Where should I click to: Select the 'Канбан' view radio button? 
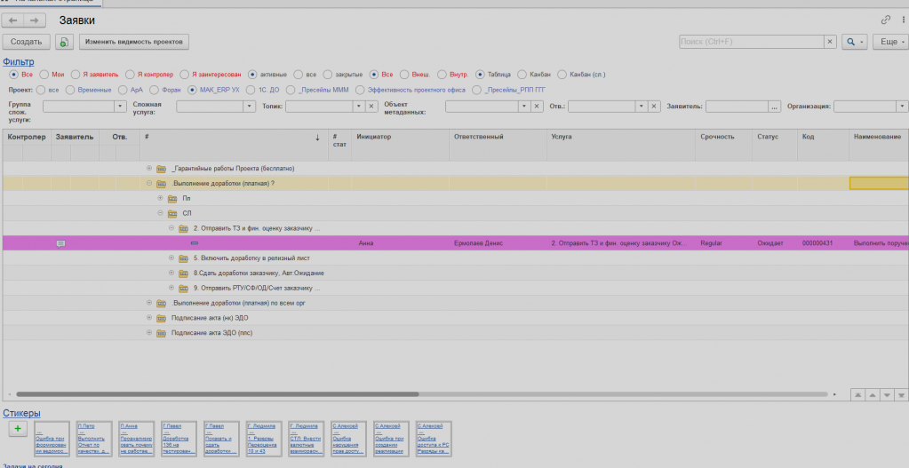(x=522, y=75)
